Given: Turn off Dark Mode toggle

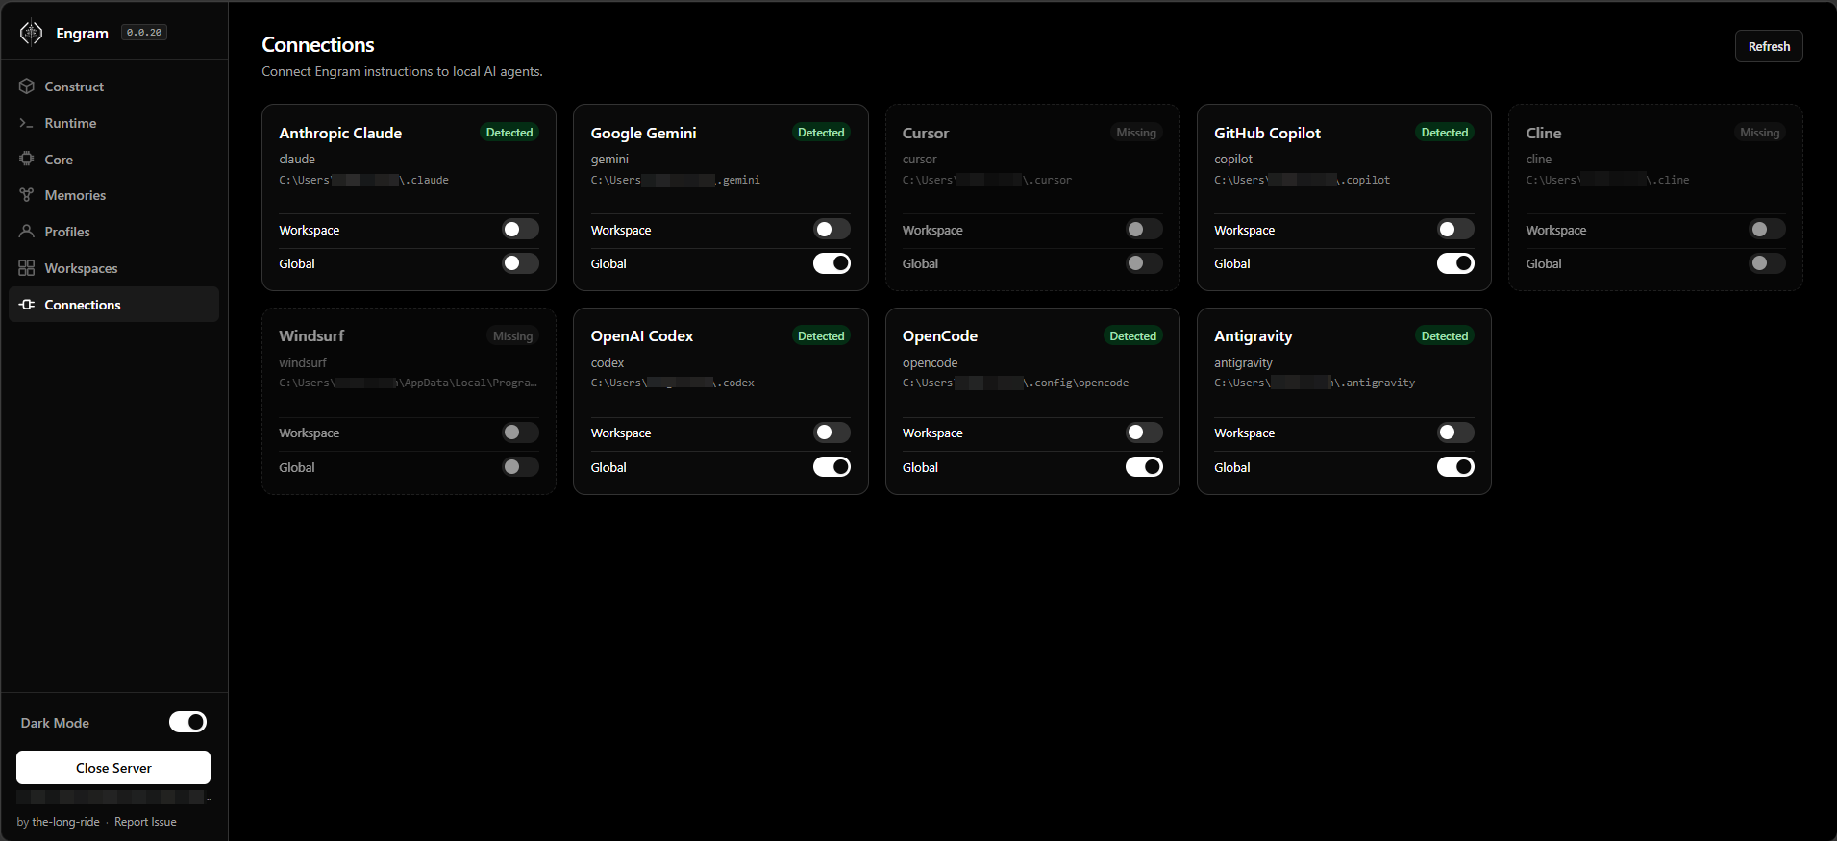Looking at the screenshot, I should coord(188,722).
